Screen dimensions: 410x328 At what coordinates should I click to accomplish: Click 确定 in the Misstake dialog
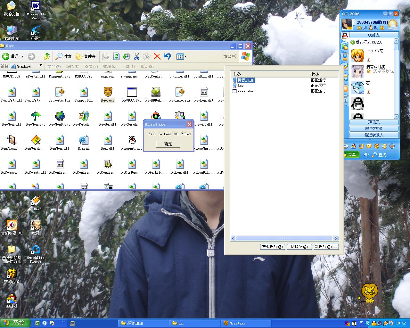tap(168, 144)
